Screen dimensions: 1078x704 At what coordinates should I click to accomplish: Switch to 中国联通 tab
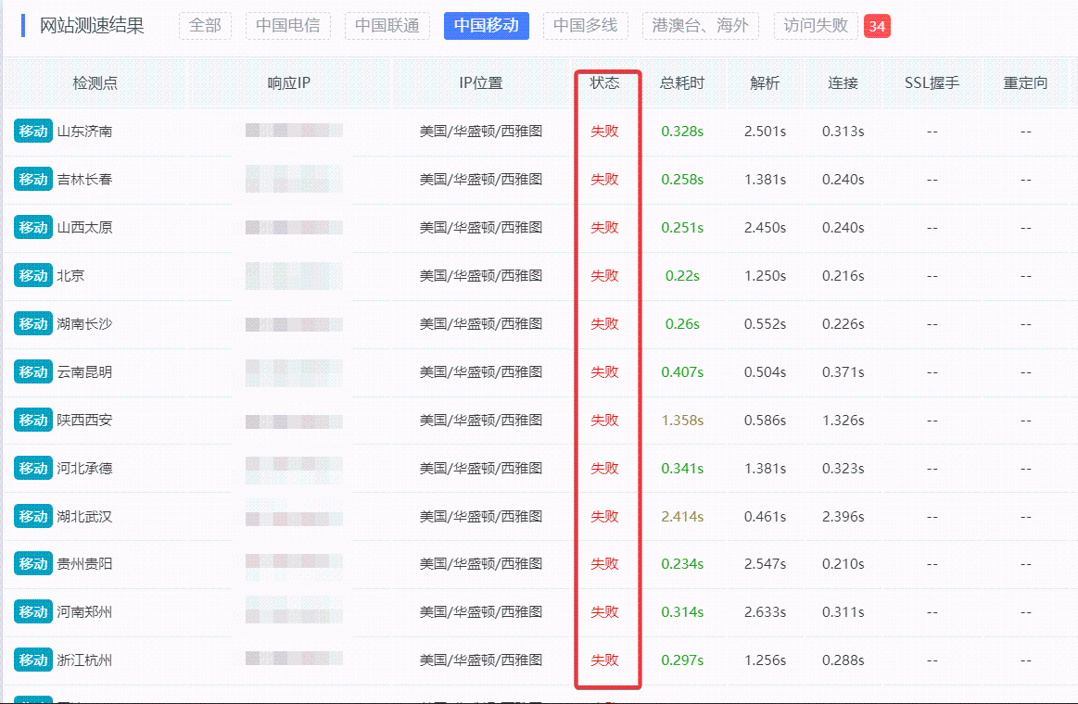[387, 26]
